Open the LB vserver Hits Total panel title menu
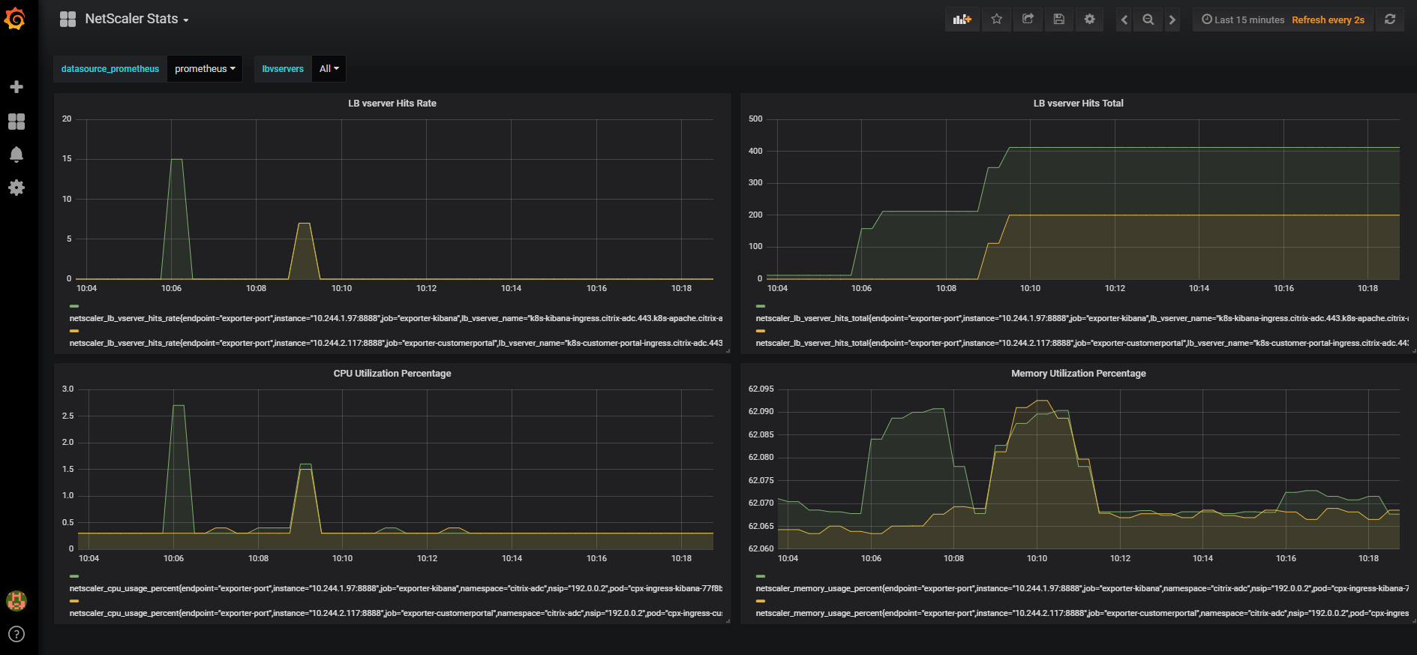This screenshot has width=1417, height=655. 1078,104
